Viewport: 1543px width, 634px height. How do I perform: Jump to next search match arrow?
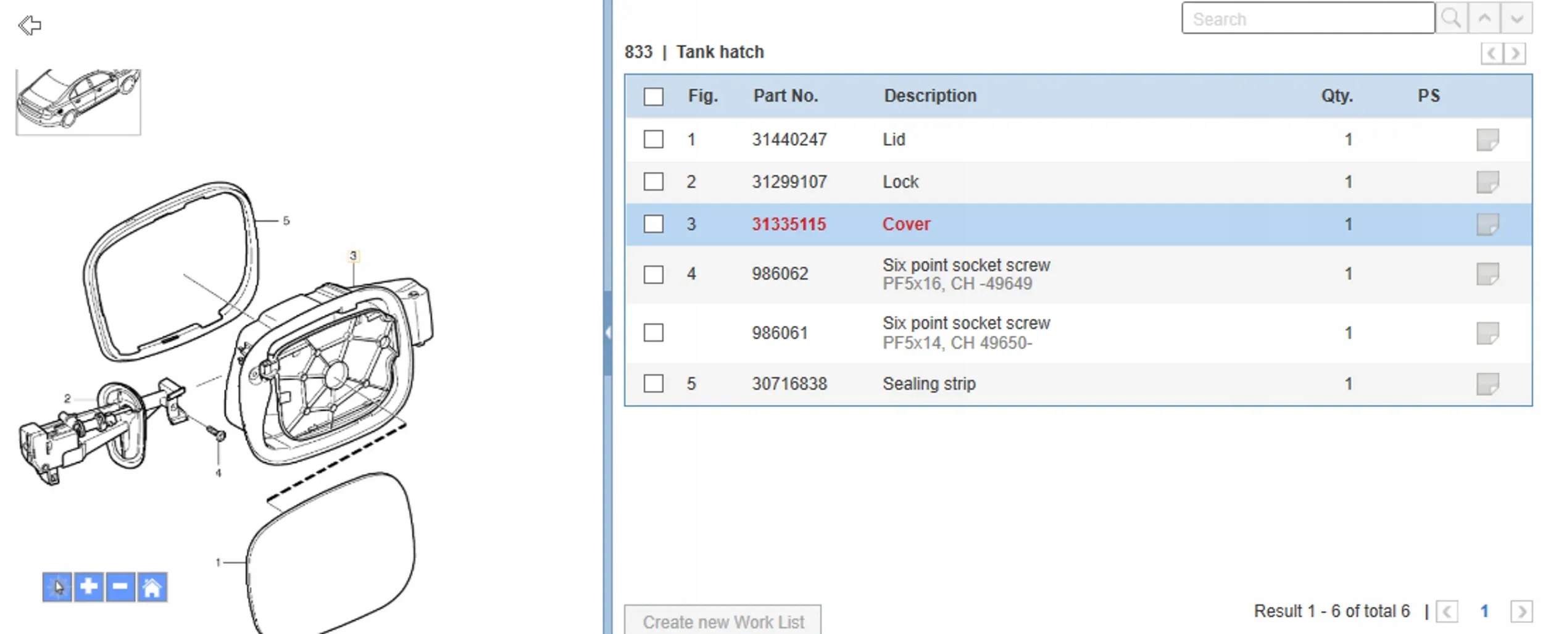(1516, 18)
